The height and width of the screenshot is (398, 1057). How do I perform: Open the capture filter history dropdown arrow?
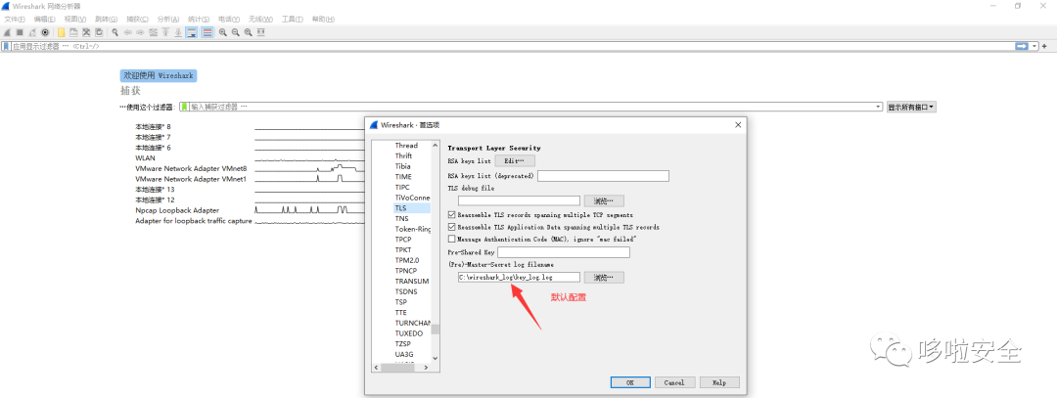point(878,107)
